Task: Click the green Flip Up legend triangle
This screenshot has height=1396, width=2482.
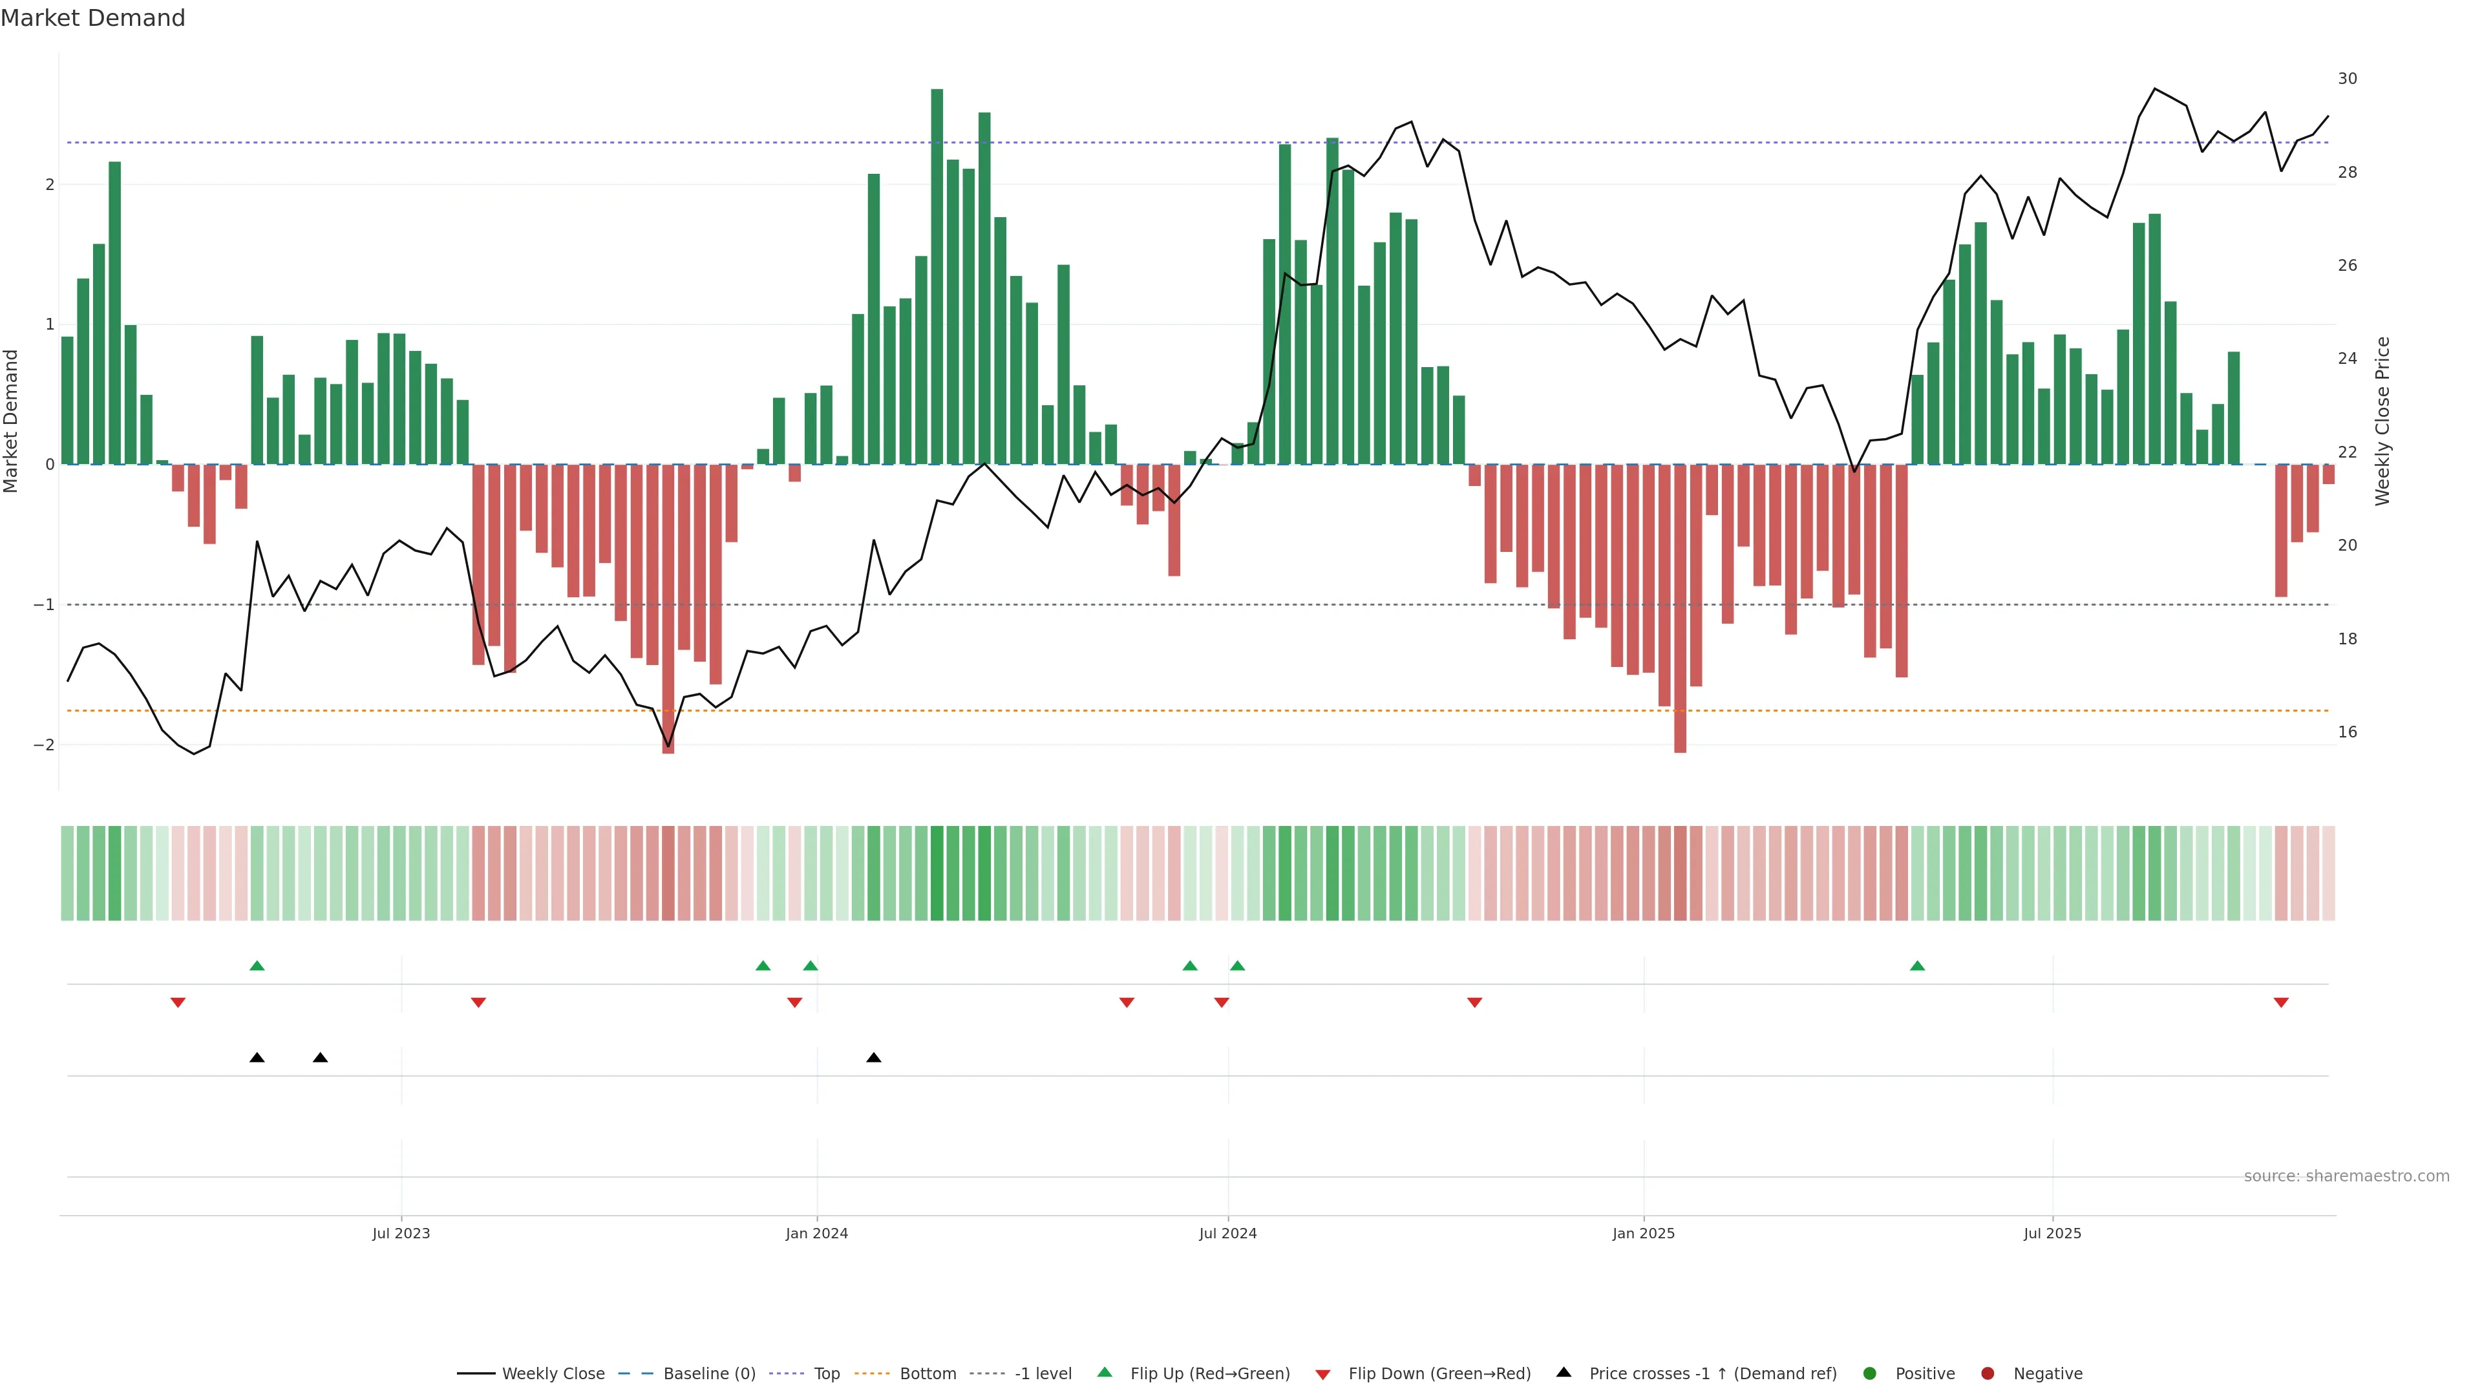Action: click(x=1104, y=1373)
